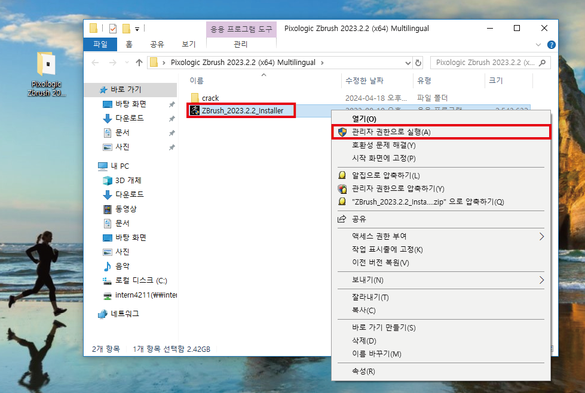Click the crack folder icon
This screenshot has height=393, width=585.
click(x=195, y=98)
